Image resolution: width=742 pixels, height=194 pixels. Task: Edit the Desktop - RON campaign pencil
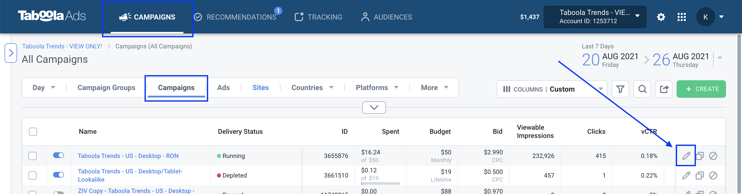pos(686,156)
